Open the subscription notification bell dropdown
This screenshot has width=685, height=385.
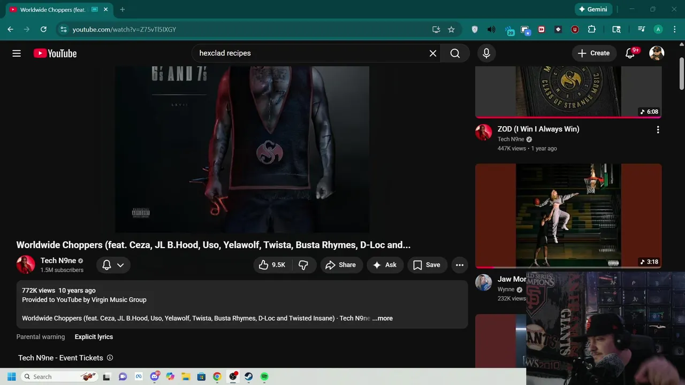tap(113, 265)
